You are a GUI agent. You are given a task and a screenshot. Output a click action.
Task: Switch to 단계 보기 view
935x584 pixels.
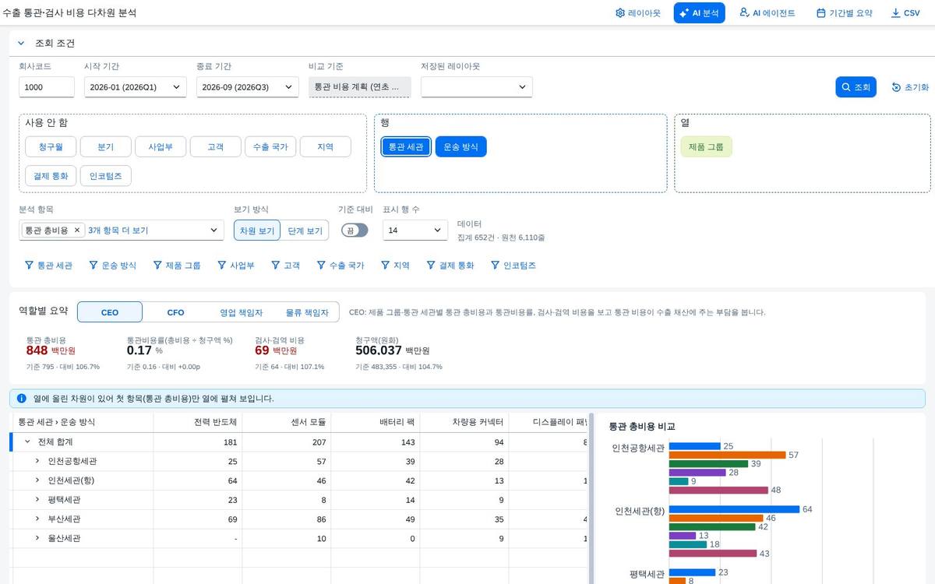click(x=304, y=230)
